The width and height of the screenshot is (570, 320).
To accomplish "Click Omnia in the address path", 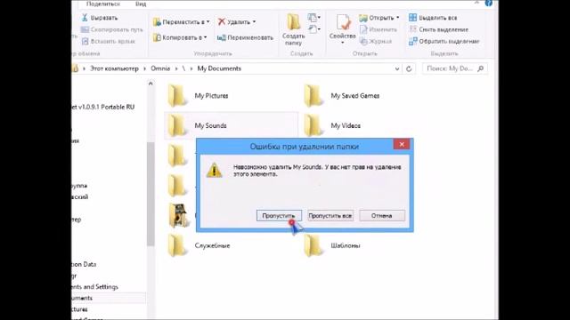I will 160,68.
